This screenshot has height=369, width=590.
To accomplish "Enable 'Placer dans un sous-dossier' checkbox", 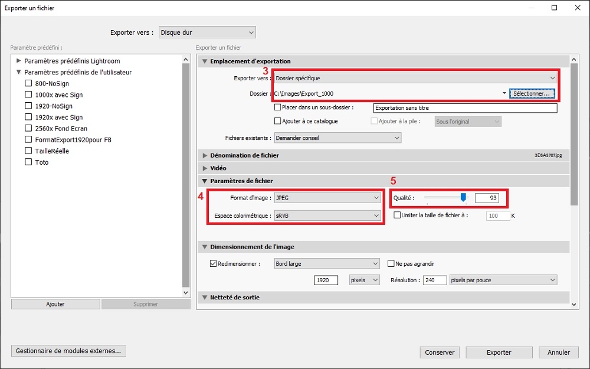I will click(x=278, y=107).
